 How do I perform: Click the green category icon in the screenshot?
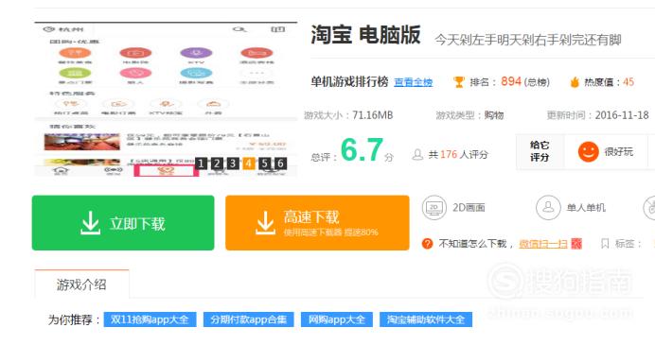pyautogui.click(x=75, y=73)
